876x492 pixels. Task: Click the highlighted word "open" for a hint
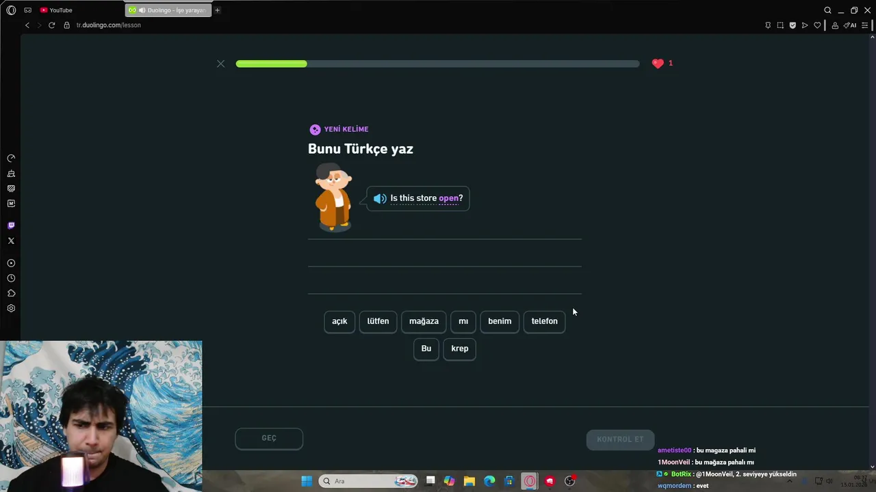[x=448, y=198]
